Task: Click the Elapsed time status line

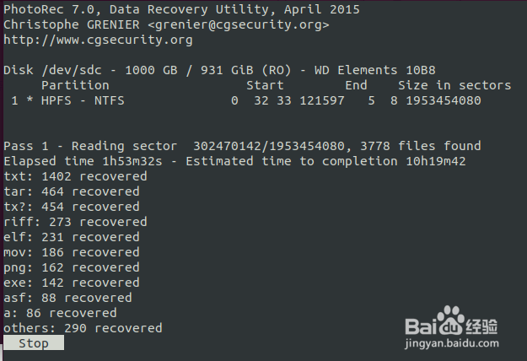Action: tap(234, 161)
